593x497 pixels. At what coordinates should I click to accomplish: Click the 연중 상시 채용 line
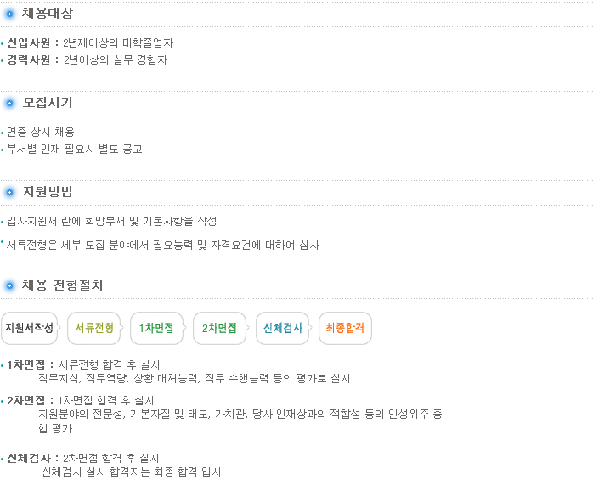click(41, 133)
